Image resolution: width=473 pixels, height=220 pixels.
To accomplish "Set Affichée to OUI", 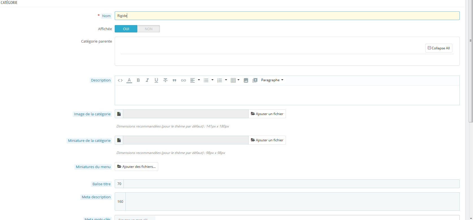I will click(x=126, y=29).
